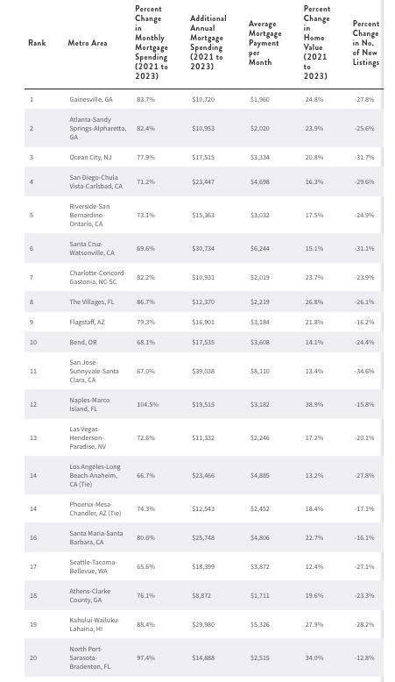Select The Villages, FL row name
395x682 pixels.
[x=92, y=302]
